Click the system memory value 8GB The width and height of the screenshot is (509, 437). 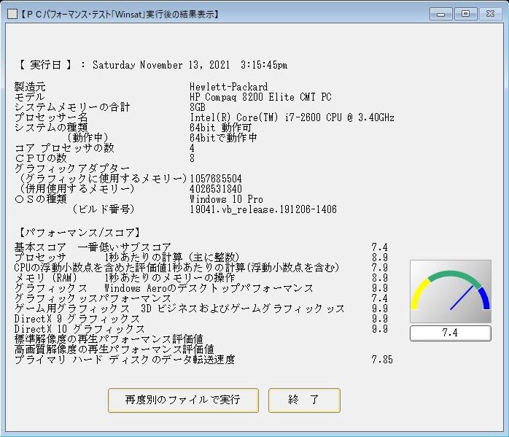(198, 107)
